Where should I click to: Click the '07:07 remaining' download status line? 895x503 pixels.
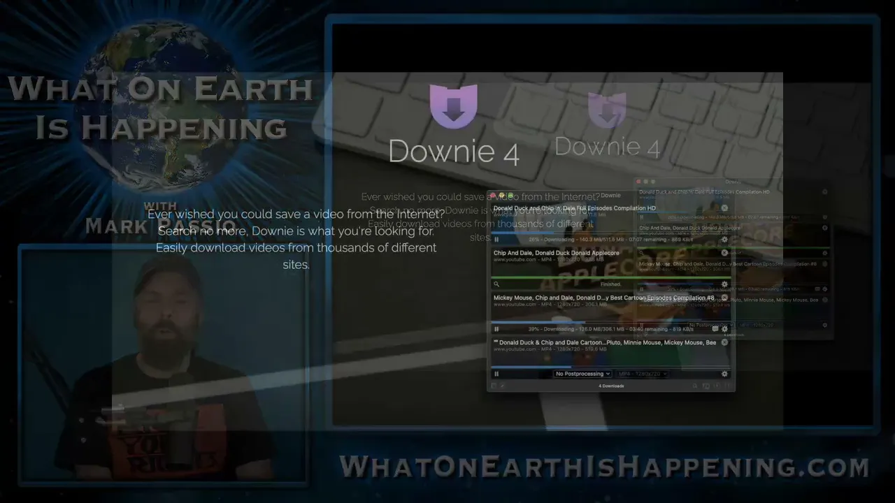[611, 240]
